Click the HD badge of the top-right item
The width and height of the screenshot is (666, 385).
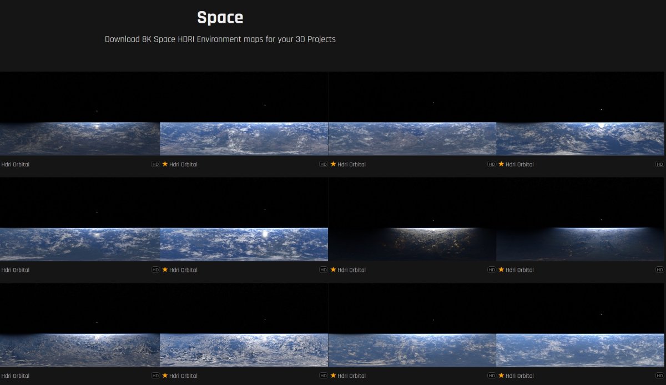pyautogui.click(x=659, y=164)
